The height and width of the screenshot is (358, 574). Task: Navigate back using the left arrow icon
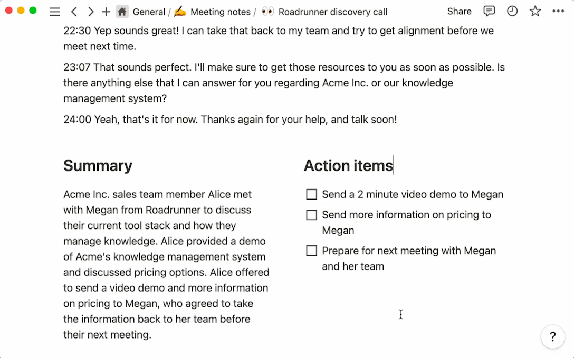pyautogui.click(x=74, y=12)
